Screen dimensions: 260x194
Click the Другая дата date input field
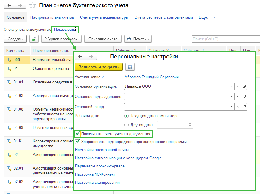click(172, 125)
